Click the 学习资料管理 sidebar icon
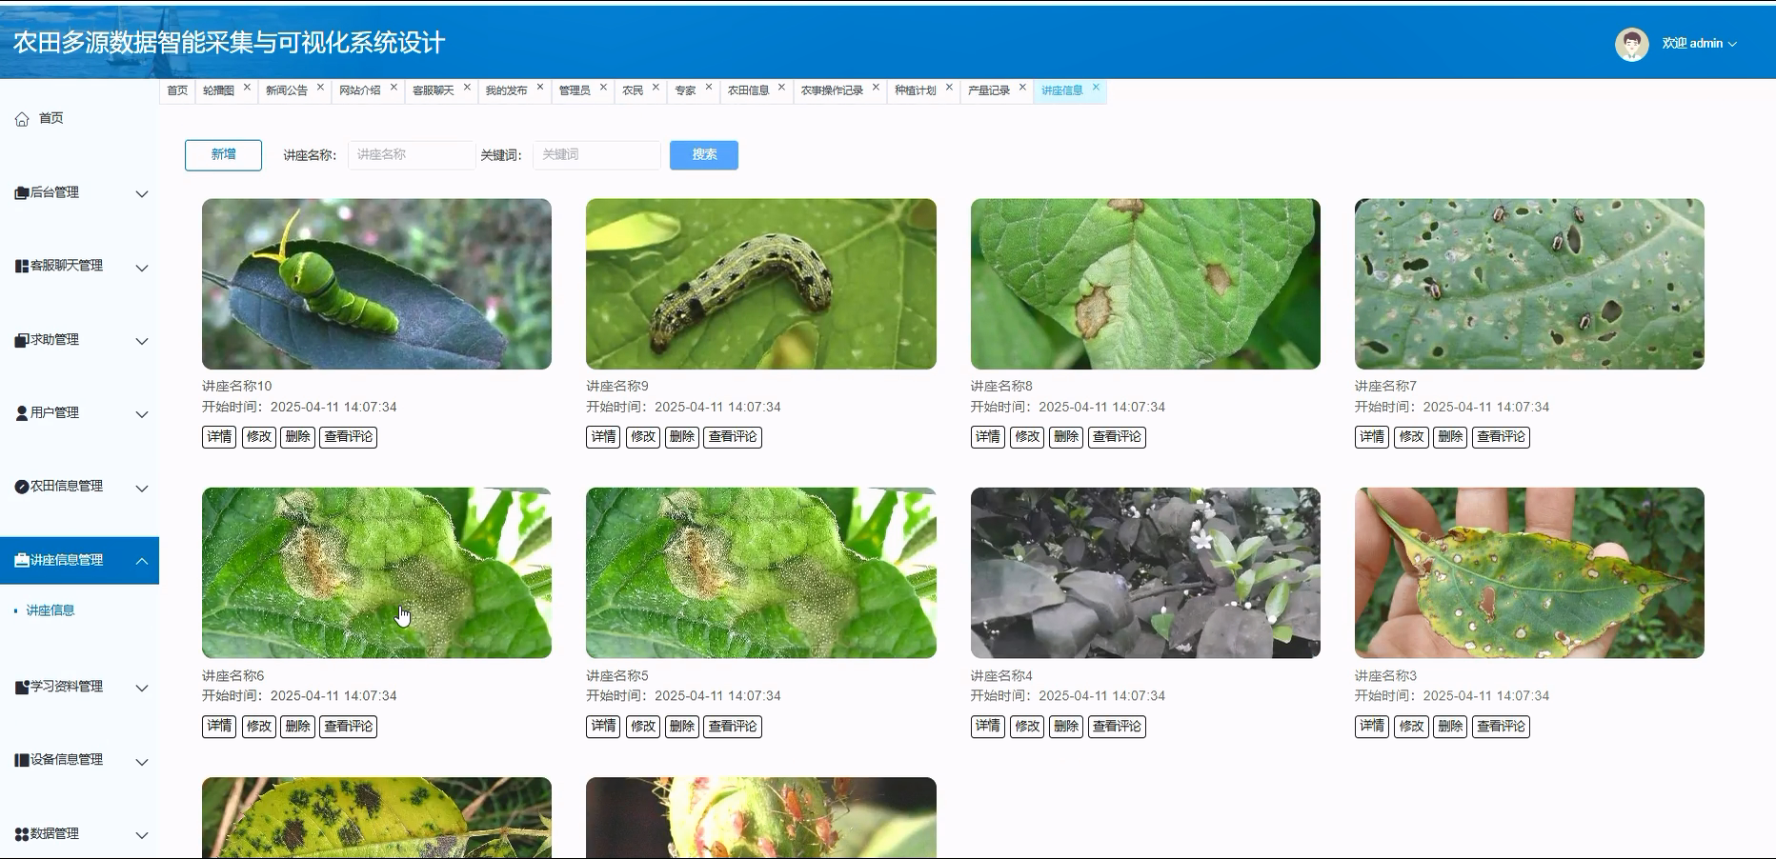The image size is (1776, 859). pyautogui.click(x=22, y=688)
